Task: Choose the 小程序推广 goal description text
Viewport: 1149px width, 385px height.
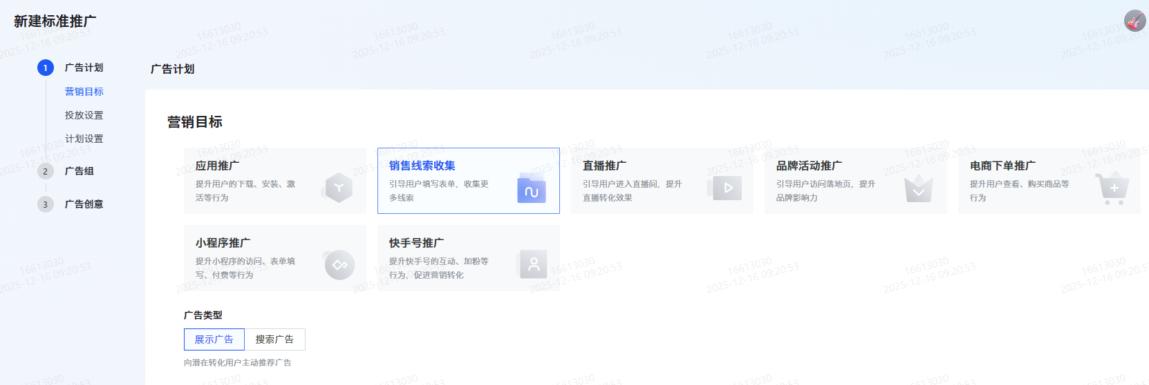Action: pyautogui.click(x=245, y=268)
